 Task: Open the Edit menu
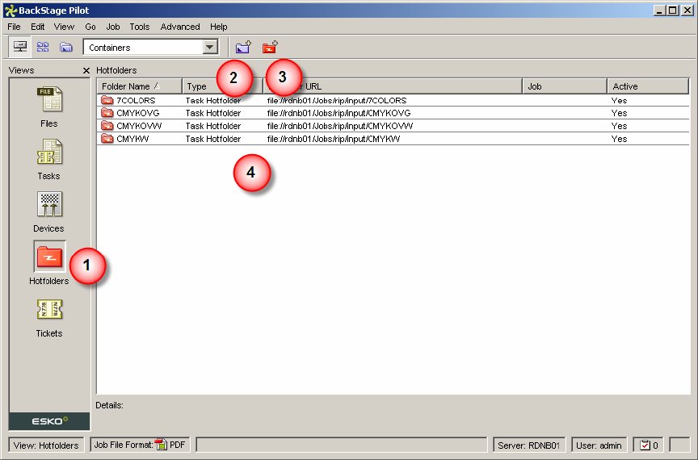37,27
